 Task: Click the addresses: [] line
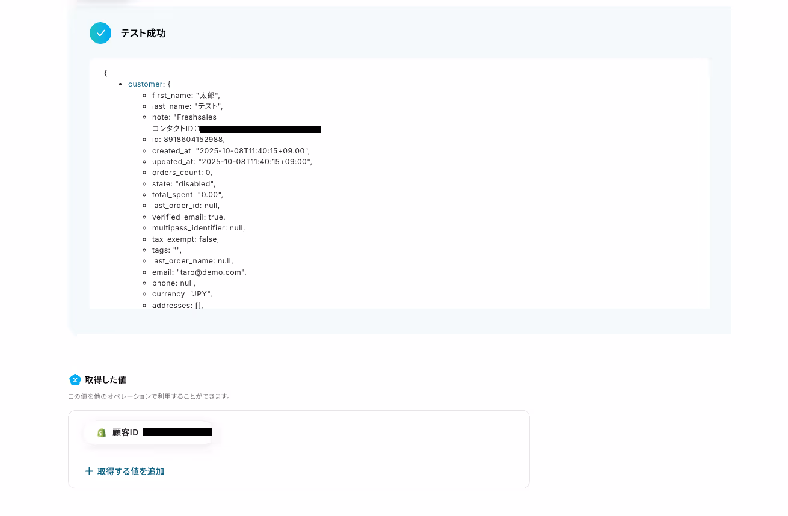point(177,305)
